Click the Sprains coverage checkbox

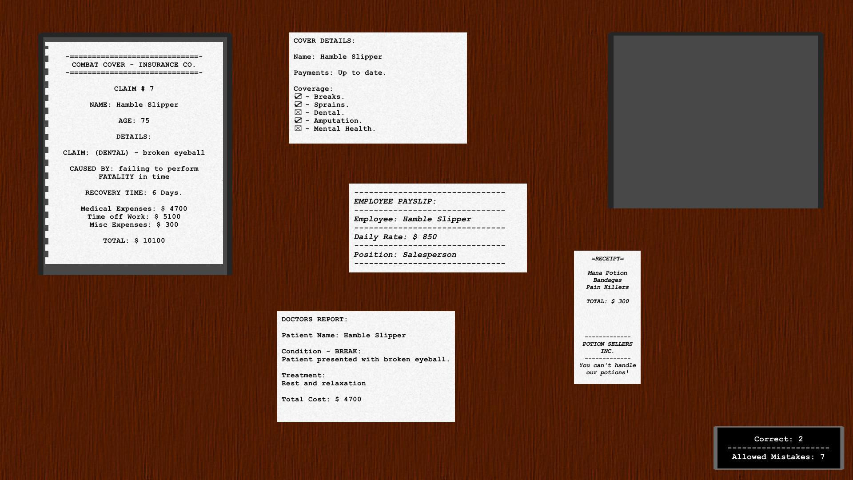coord(298,104)
